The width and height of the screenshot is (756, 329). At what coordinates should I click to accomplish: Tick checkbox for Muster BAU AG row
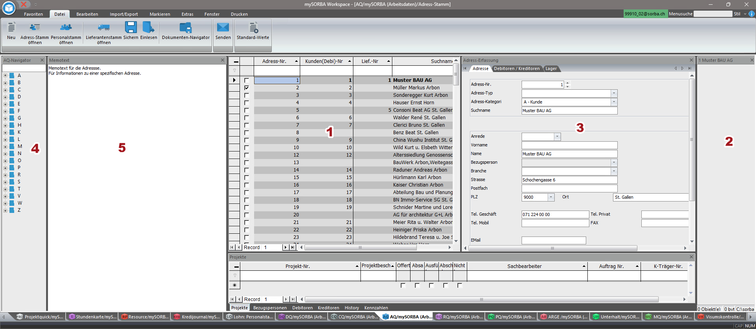(x=247, y=80)
